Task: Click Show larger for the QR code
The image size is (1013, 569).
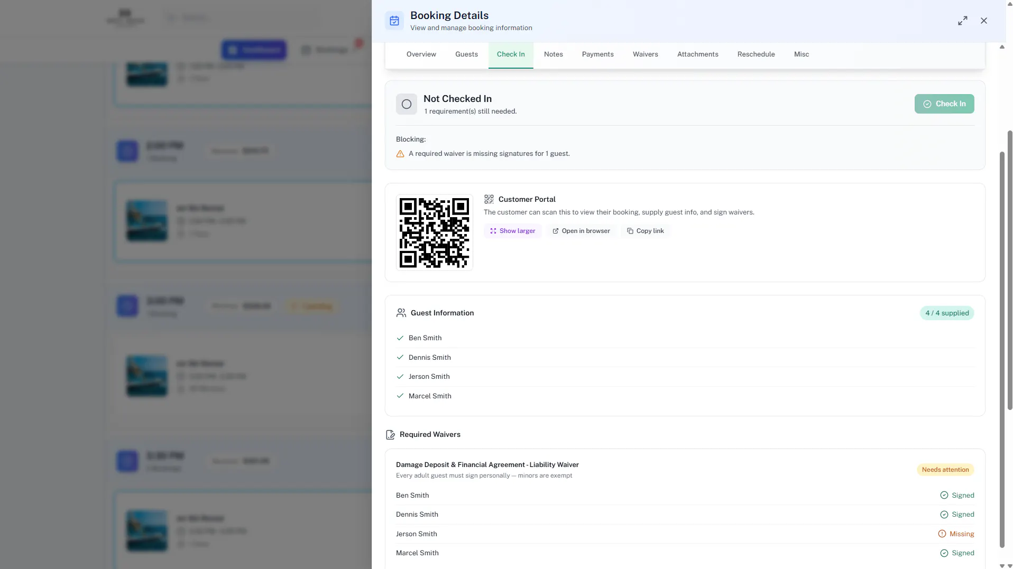Action: click(x=512, y=231)
